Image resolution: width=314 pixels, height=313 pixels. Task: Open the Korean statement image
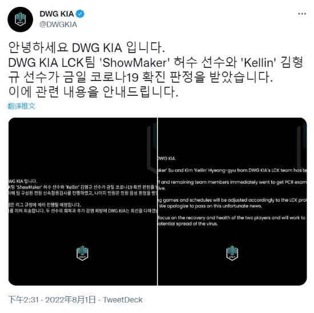[x=83, y=202]
